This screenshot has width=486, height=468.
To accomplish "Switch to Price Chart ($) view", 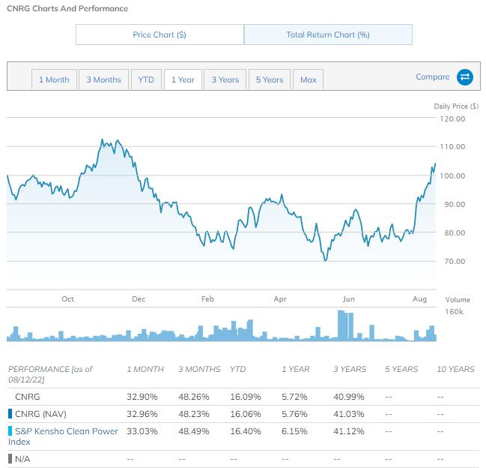I will pyautogui.click(x=160, y=34).
